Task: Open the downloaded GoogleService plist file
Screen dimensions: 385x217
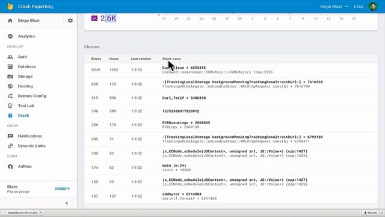Action: 21,213
